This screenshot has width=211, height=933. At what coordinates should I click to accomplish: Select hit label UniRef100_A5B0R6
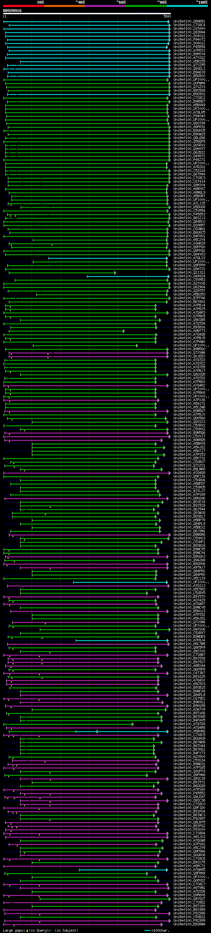click(189, 731)
